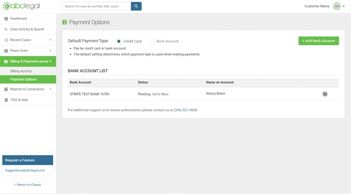Viewport: 351px width, 194px height.
Task: Click the Add Bank Account button
Action: click(318, 41)
